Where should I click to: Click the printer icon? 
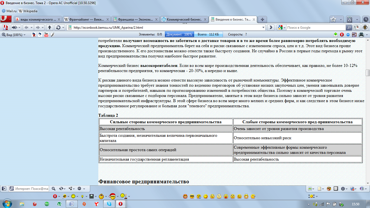[361, 35]
